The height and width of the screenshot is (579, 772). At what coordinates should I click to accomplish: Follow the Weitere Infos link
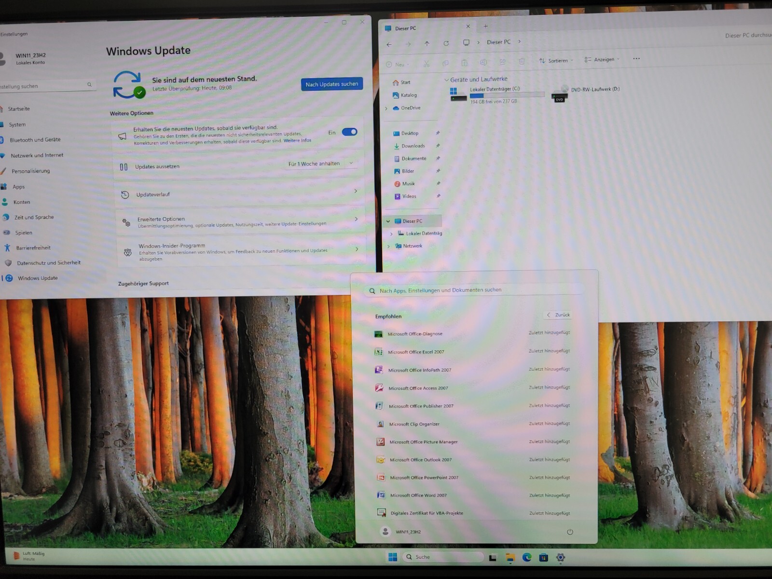(x=297, y=140)
